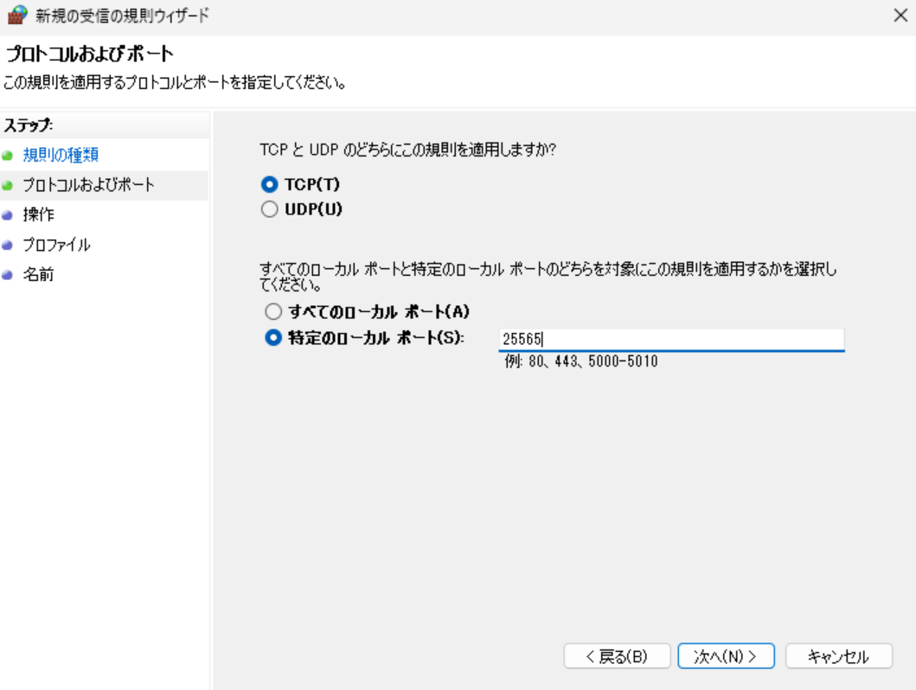Screen dimensions: 916x690
Task: Select the プロトコルおよびポート step in sidebar
Action: click(88, 185)
